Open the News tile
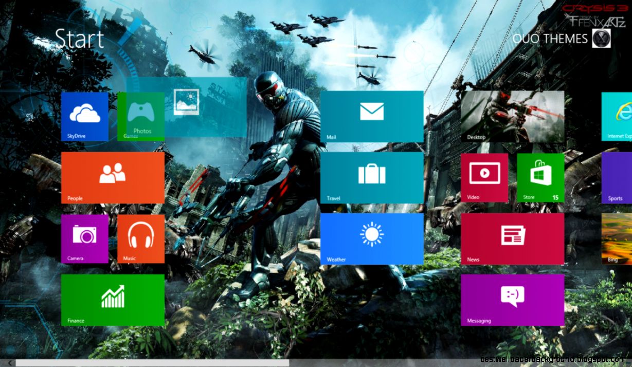632x367 pixels. 512,239
